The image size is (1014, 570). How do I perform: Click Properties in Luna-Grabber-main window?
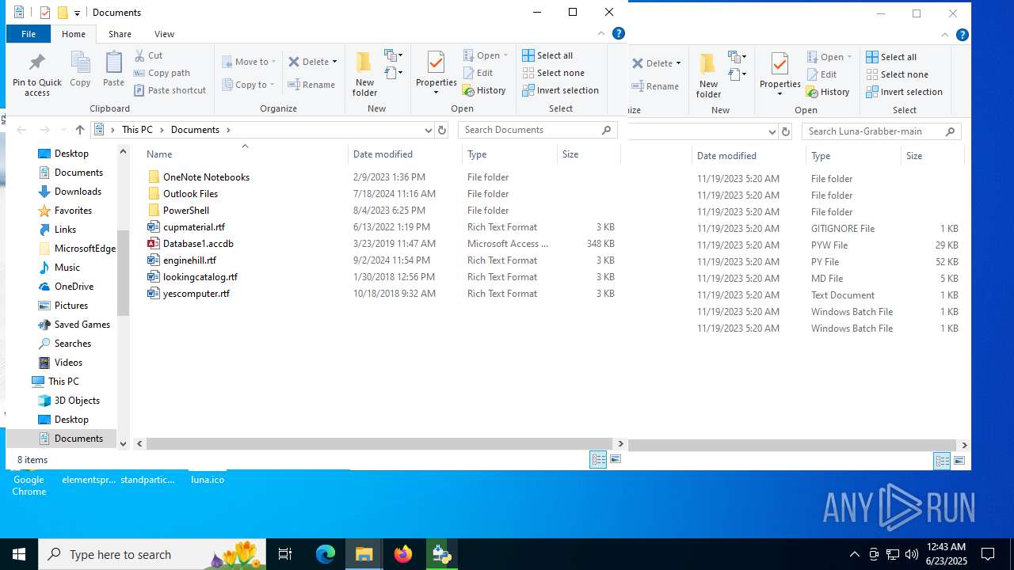tap(780, 75)
